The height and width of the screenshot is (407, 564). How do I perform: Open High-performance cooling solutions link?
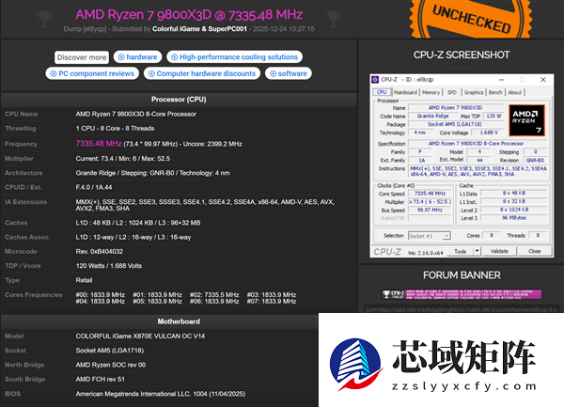pyautogui.click(x=234, y=56)
